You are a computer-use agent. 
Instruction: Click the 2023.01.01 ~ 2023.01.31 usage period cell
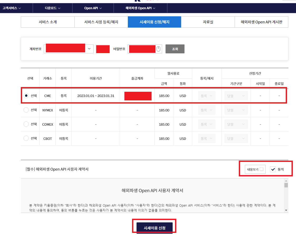coord(96,96)
